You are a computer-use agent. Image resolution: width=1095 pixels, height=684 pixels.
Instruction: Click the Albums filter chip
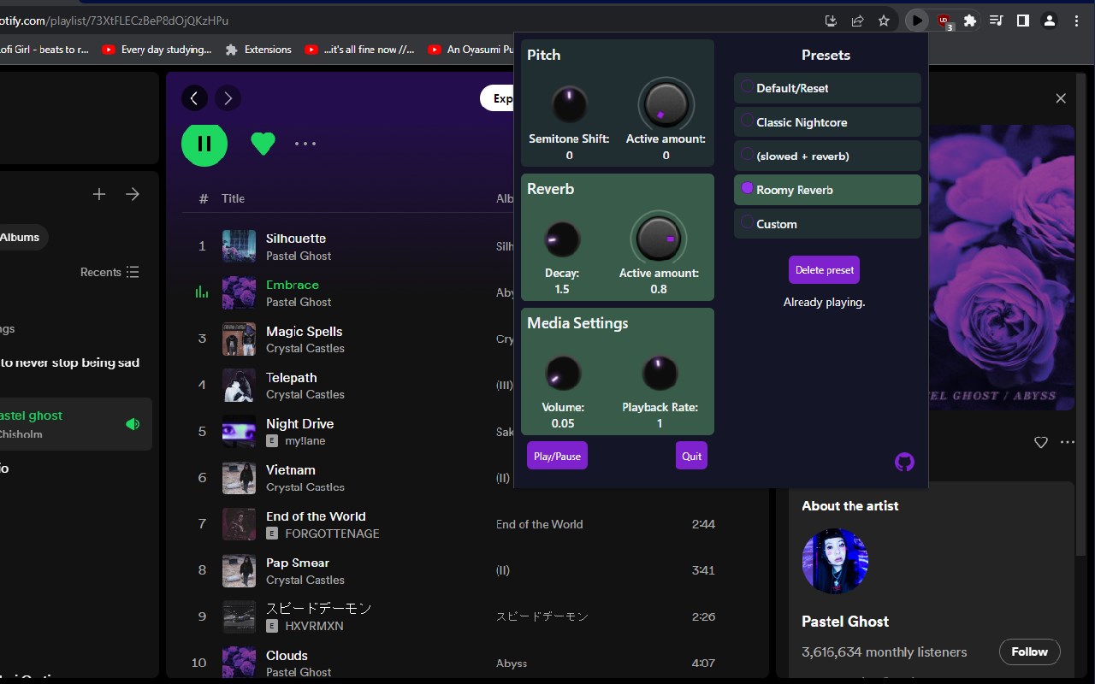(21, 237)
